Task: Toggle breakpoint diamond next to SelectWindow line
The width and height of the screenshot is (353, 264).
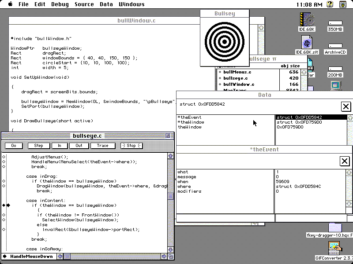Action: click(4, 220)
